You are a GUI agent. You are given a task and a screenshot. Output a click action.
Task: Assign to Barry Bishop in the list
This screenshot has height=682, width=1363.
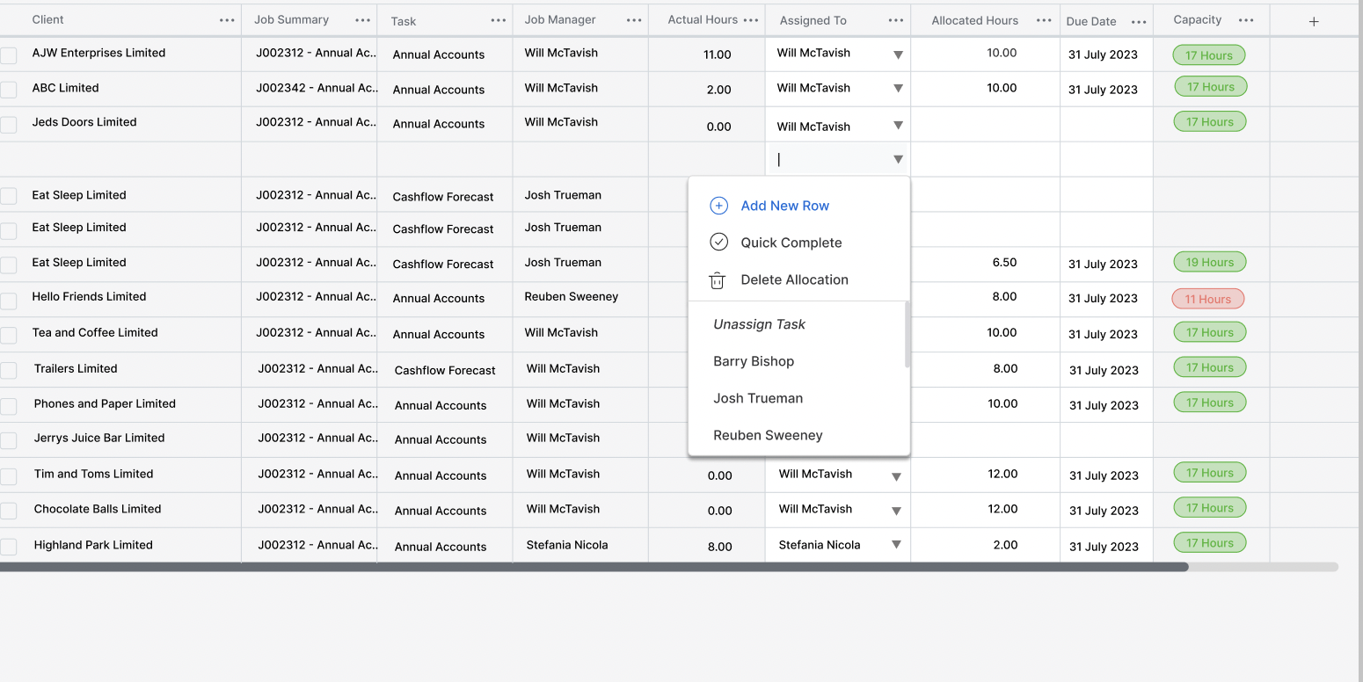point(754,361)
